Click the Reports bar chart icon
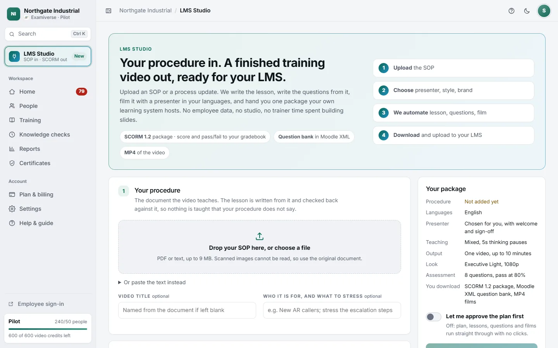Screen dimensions: 558x348 point(12,149)
